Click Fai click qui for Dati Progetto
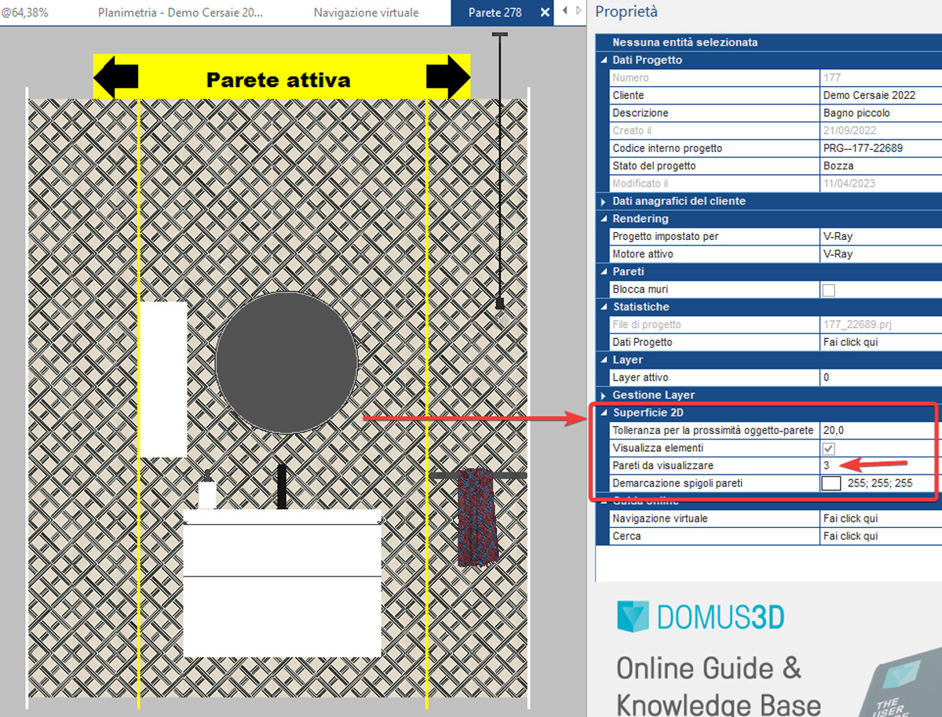Viewport: 942px width, 717px height. click(x=850, y=343)
